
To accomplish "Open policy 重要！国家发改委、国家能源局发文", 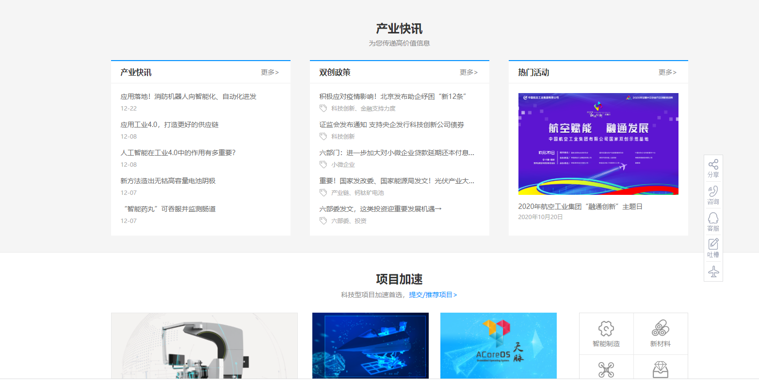I will tap(397, 181).
